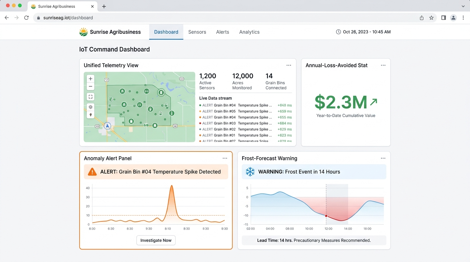Viewport: 470px width, 262px height.
Task: Select the Grain Bin #03 +684 ms stream row
Action: 246,123
